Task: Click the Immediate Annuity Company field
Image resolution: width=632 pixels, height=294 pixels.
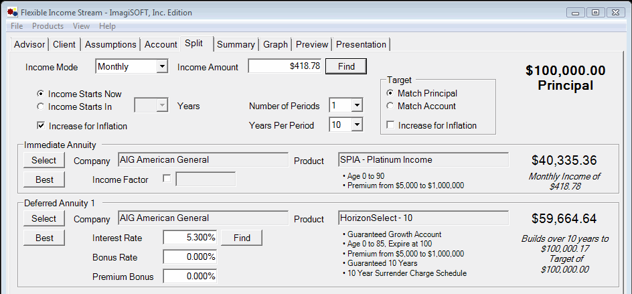Action: (x=203, y=159)
